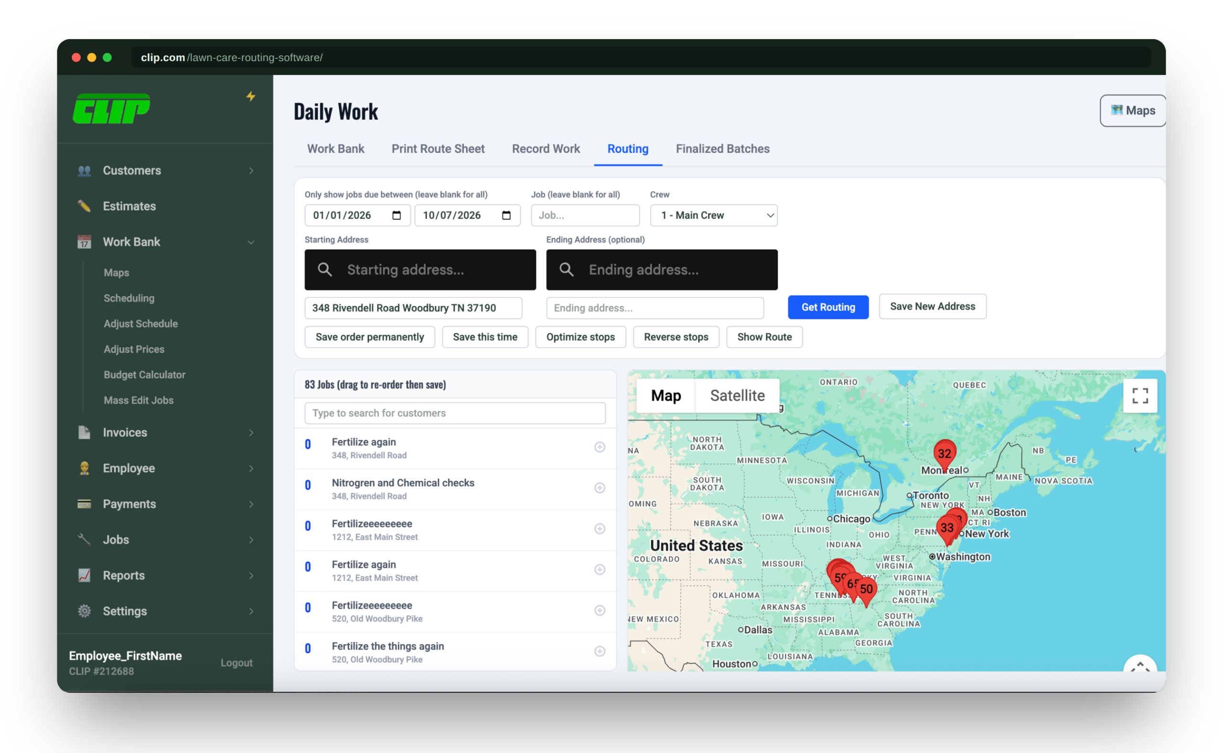Open Scheduling under Work Bank
The width and height of the screenshot is (1223, 753).
click(x=129, y=298)
